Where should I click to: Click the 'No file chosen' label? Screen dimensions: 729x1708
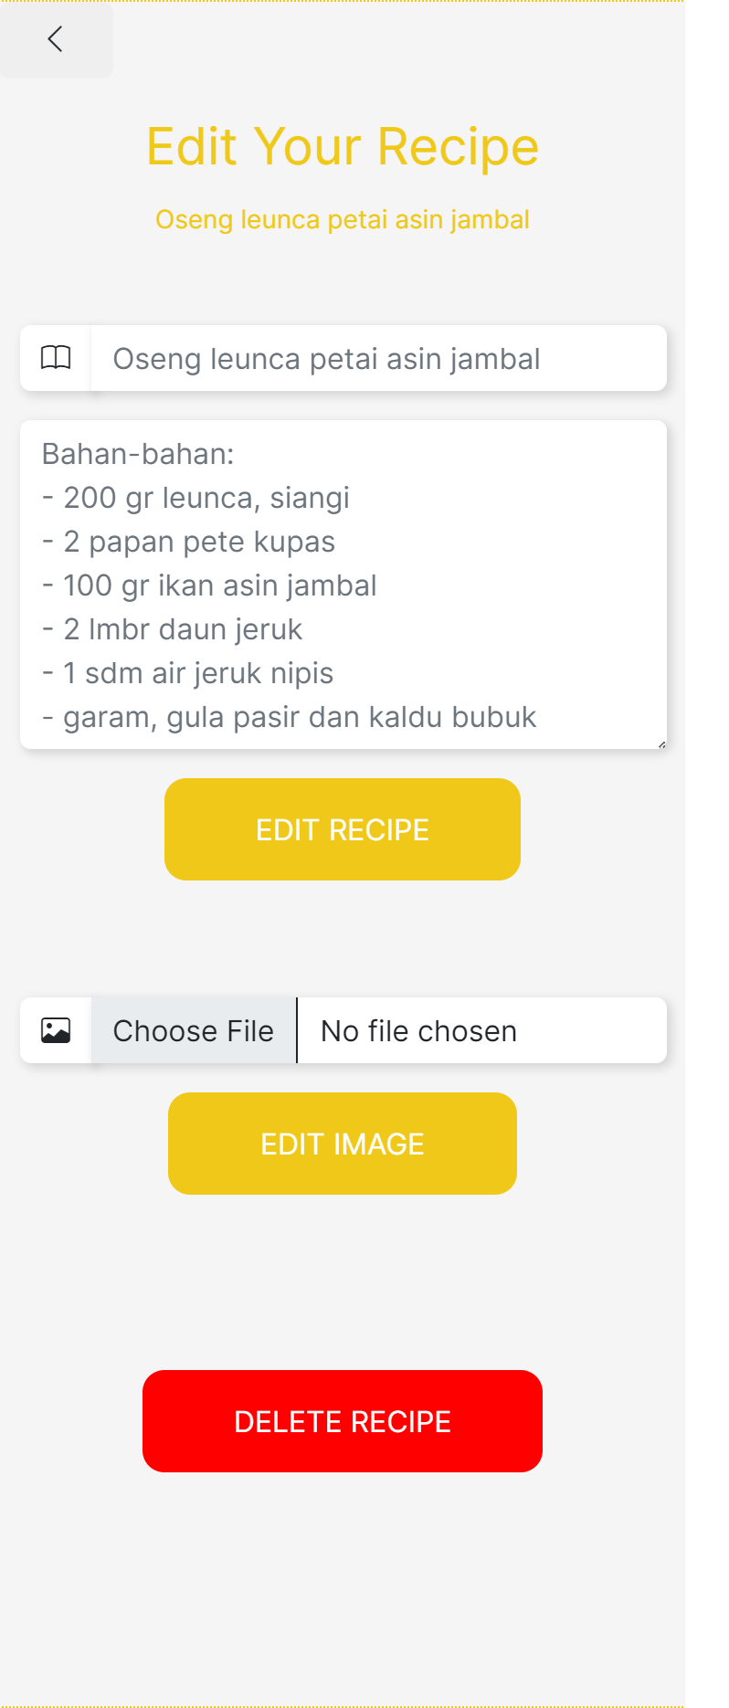pos(417,1029)
